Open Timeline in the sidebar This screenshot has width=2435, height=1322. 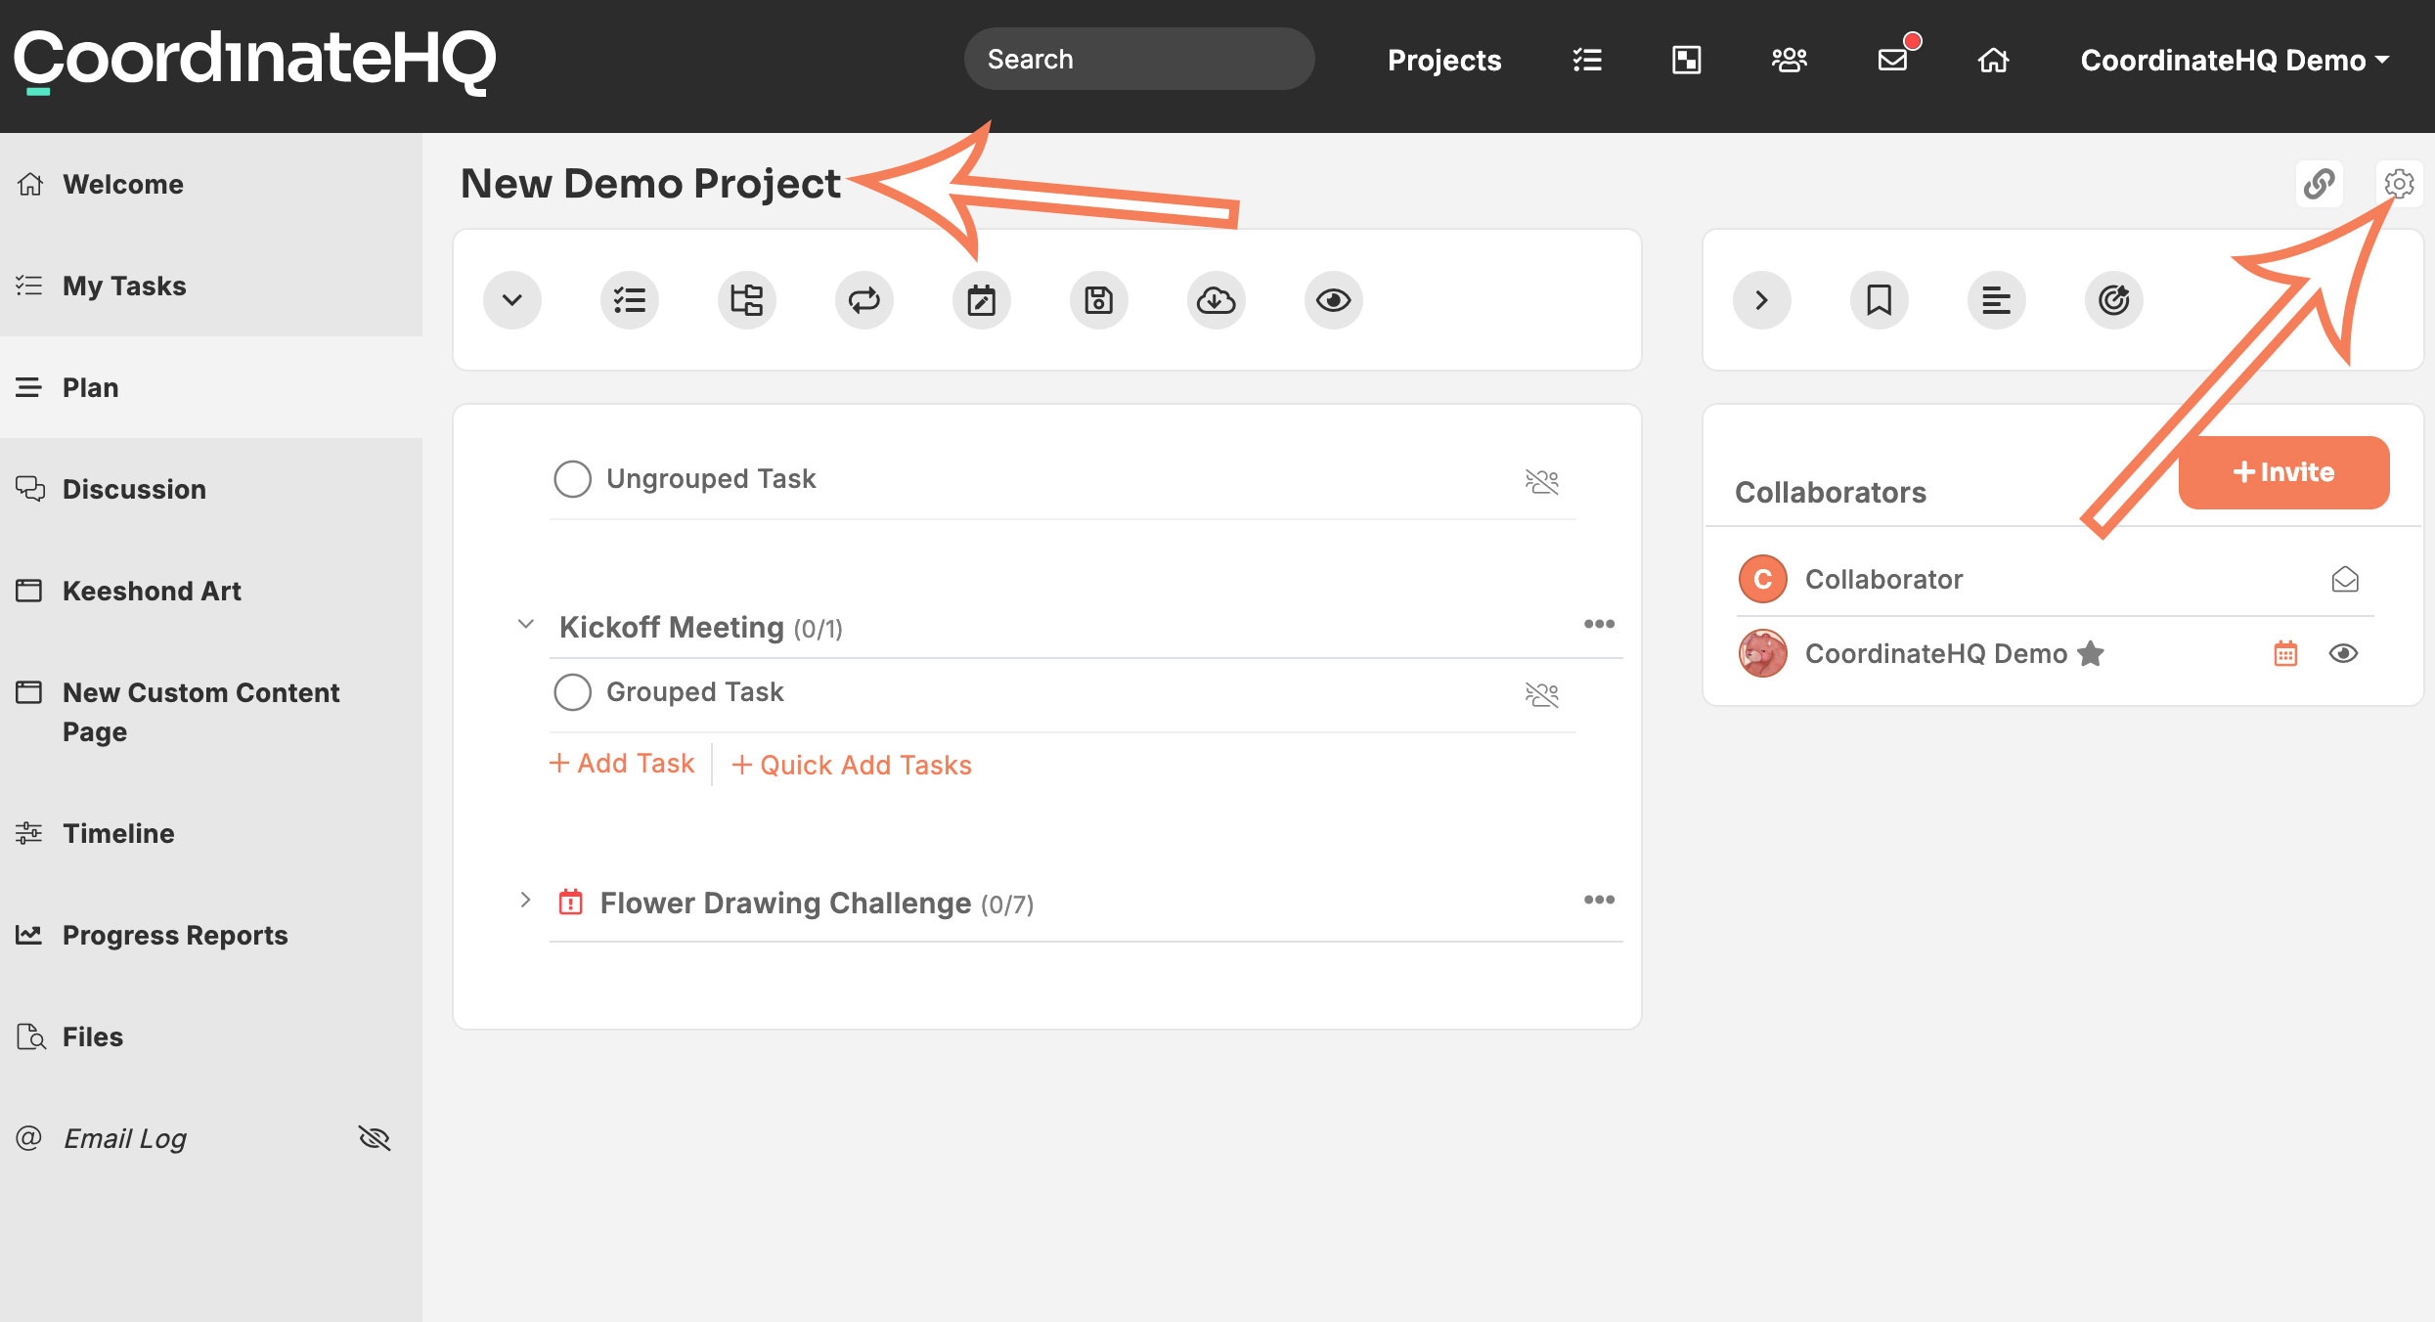point(211,833)
